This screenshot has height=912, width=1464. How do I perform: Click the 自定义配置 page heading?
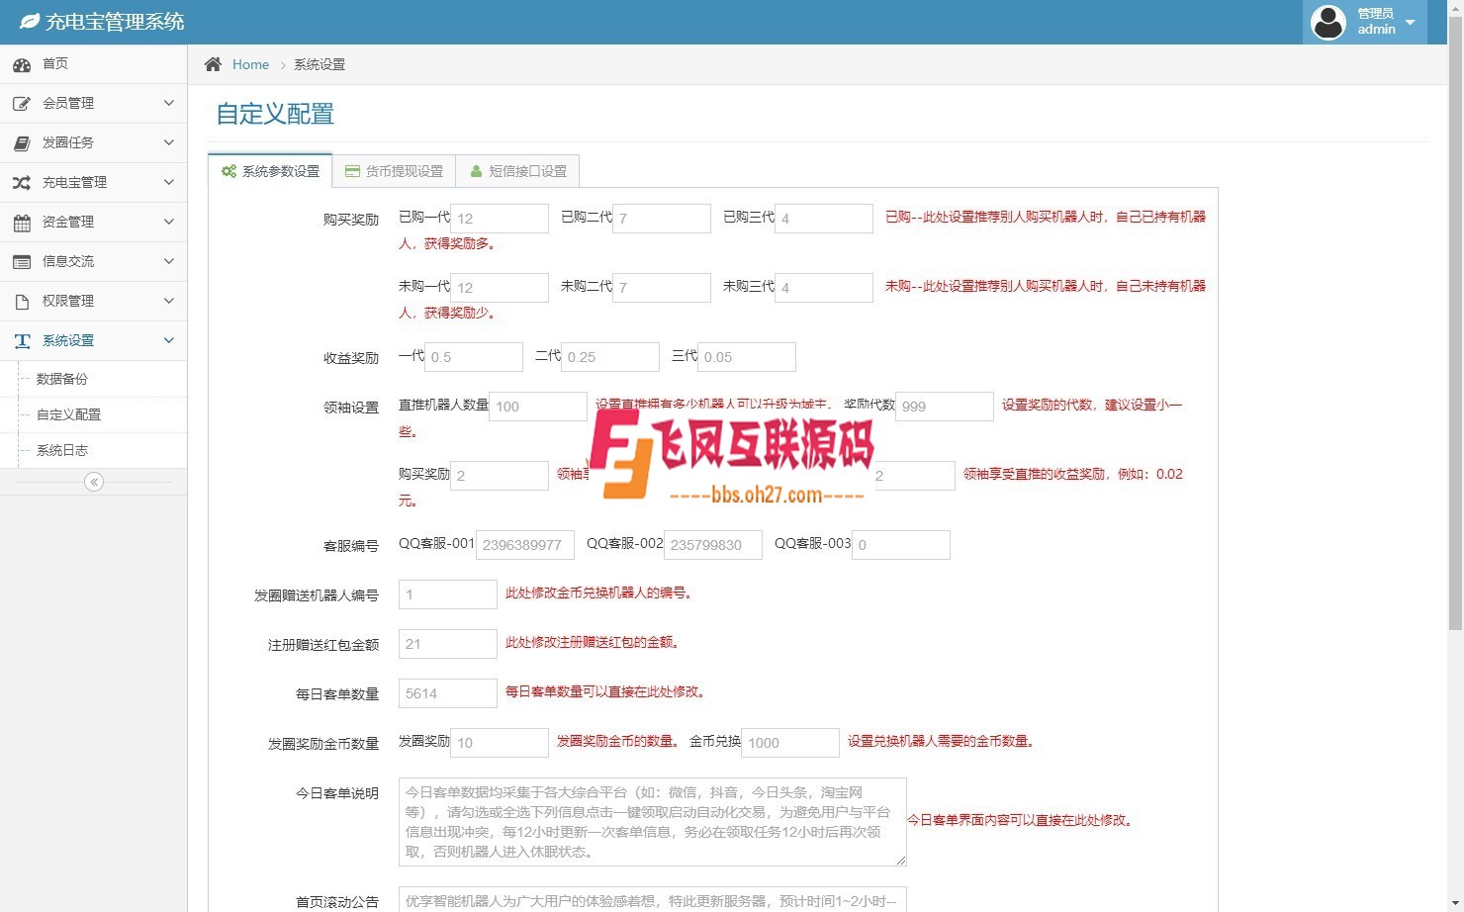tap(275, 114)
